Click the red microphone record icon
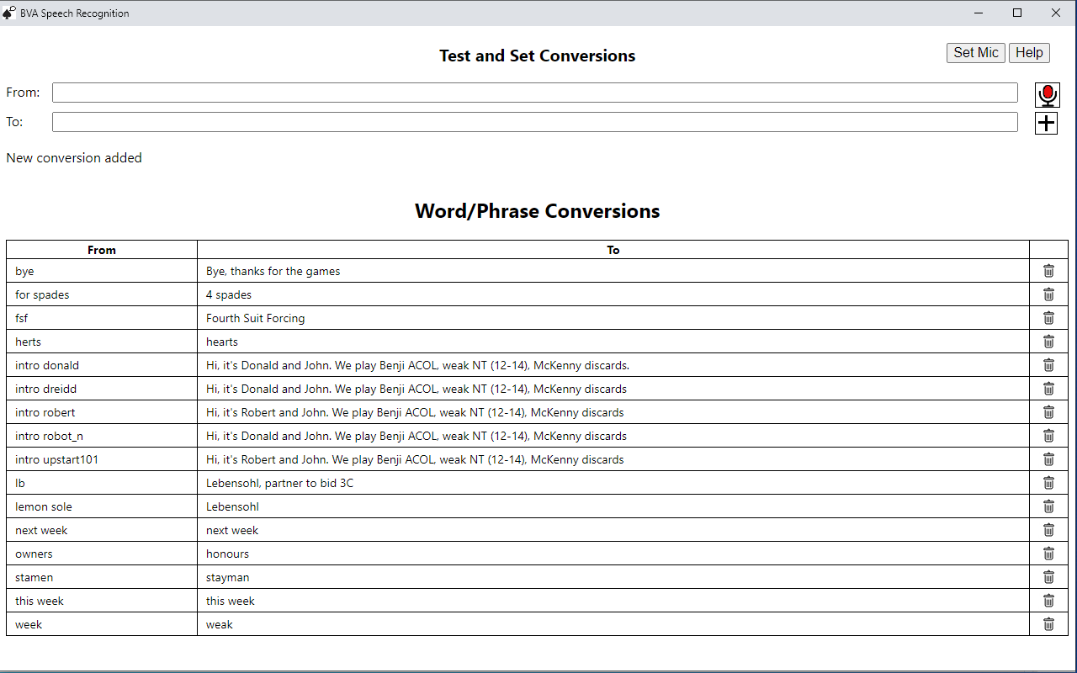This screenshot has width=1077, height=673. (x=1047, y=95)
